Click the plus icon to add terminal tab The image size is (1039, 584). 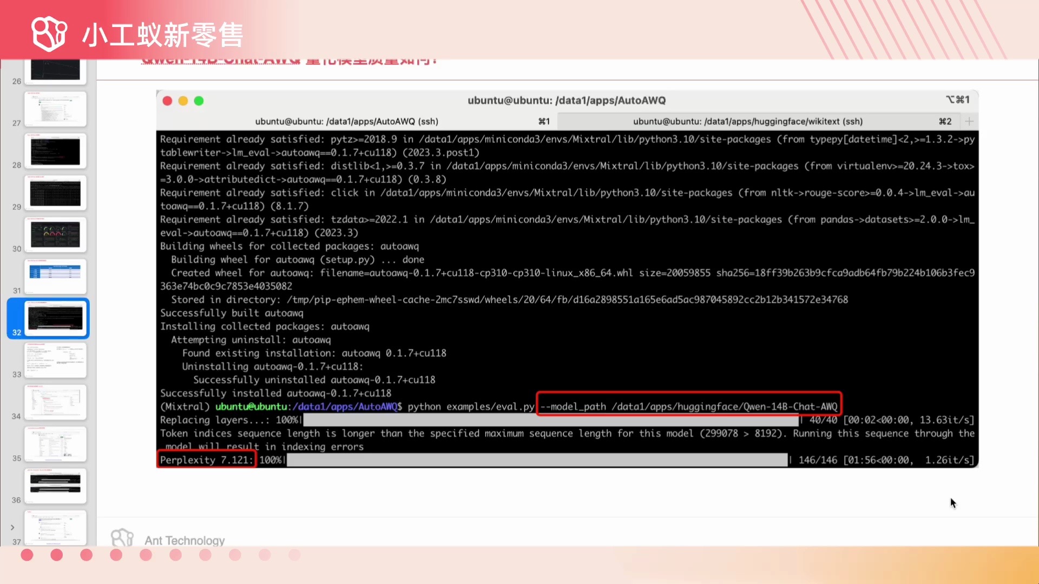point(969,122)
